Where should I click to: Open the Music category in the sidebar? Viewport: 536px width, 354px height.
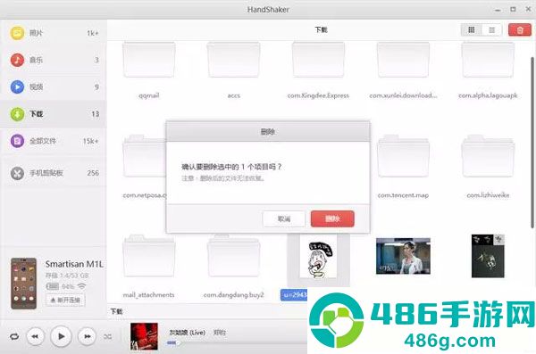[x=53, y=60]
